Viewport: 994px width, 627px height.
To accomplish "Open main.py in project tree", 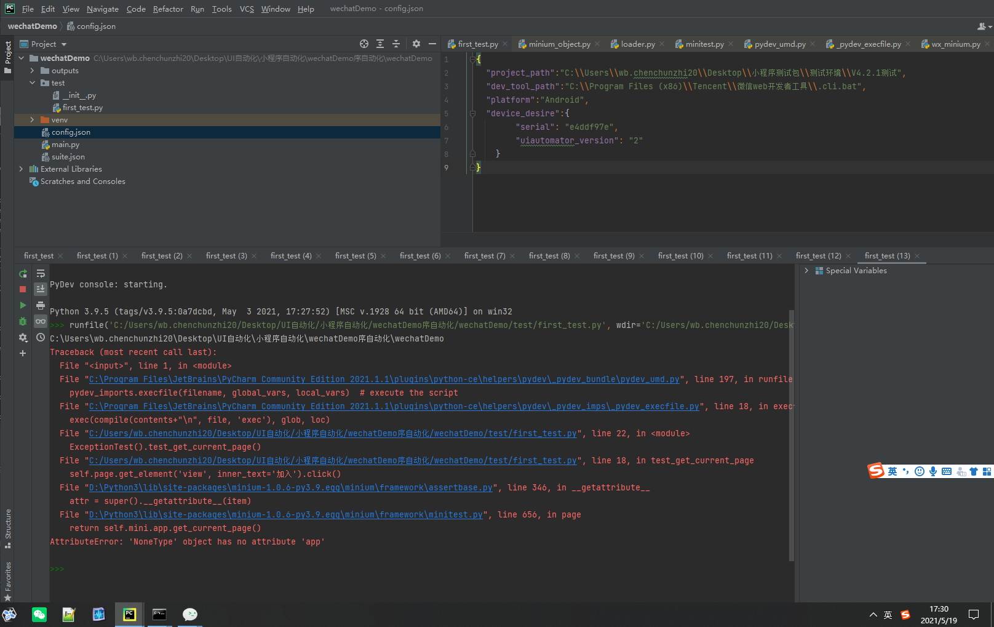I will [x=65, y=145].
